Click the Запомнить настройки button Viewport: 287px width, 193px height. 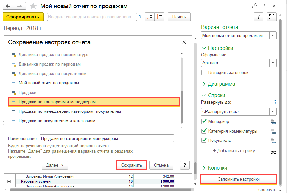click(x=239, y=179)
